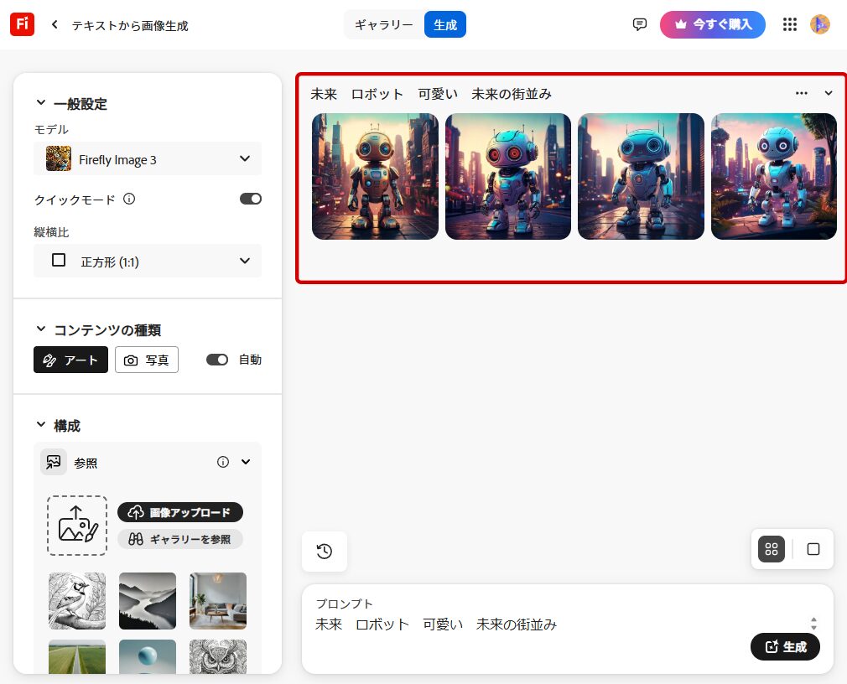Screen dimensions: 847x684
Task: Select the first generated robot image
Action: (375, 176)
